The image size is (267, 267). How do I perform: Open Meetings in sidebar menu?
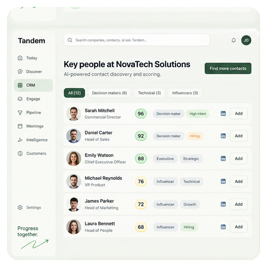[x=35, y=126]
